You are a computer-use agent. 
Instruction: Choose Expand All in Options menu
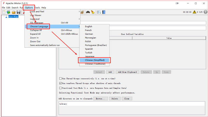pos(52,34)
